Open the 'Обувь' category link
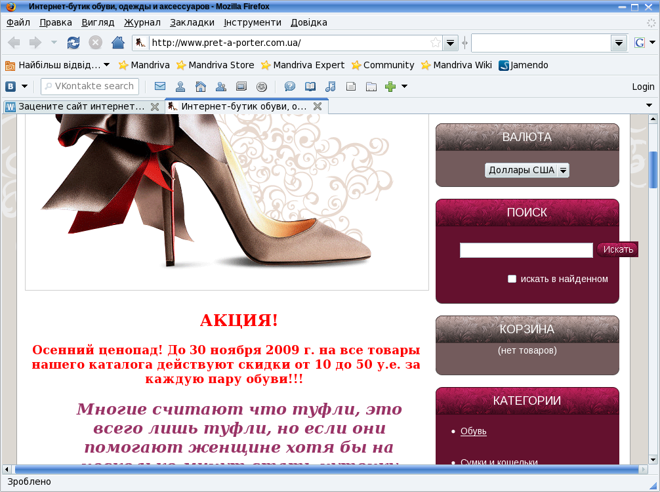The width and height of the screenshot is (660, 492). coord(473,431)
